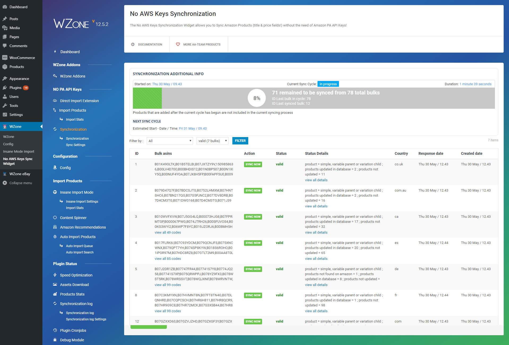The height and width of the screenshot is (345, 509).
Task: Click the Products box icon
Action: [x=5, y=67]
